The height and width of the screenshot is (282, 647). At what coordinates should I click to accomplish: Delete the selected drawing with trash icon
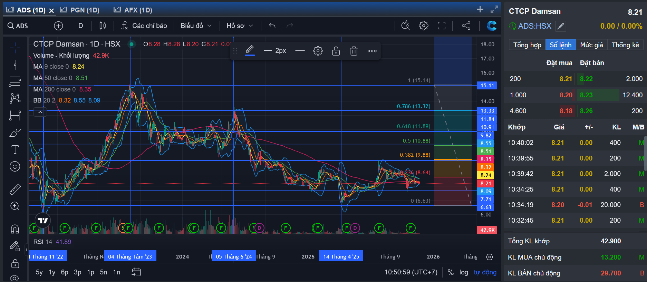pos(354,51)
